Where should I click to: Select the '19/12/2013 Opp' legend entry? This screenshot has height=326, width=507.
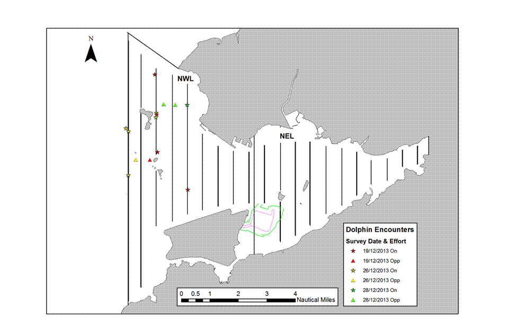381,261
